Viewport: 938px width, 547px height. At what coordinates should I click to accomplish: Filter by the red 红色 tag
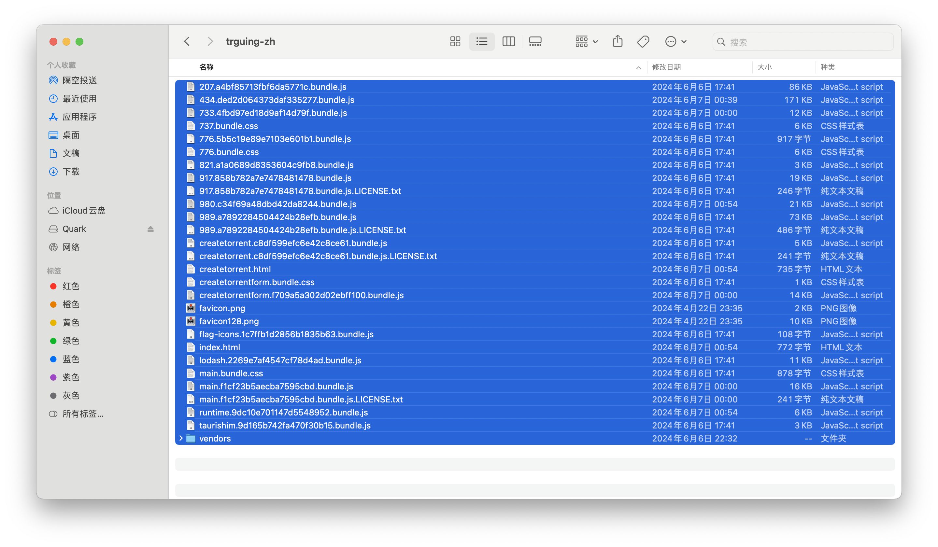tap(71, 286)
